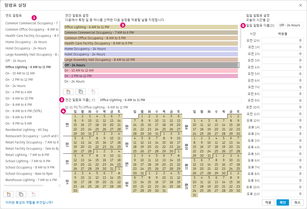Select Warehouse Lighting - 7 AM to 4 PM

[31, 180]
